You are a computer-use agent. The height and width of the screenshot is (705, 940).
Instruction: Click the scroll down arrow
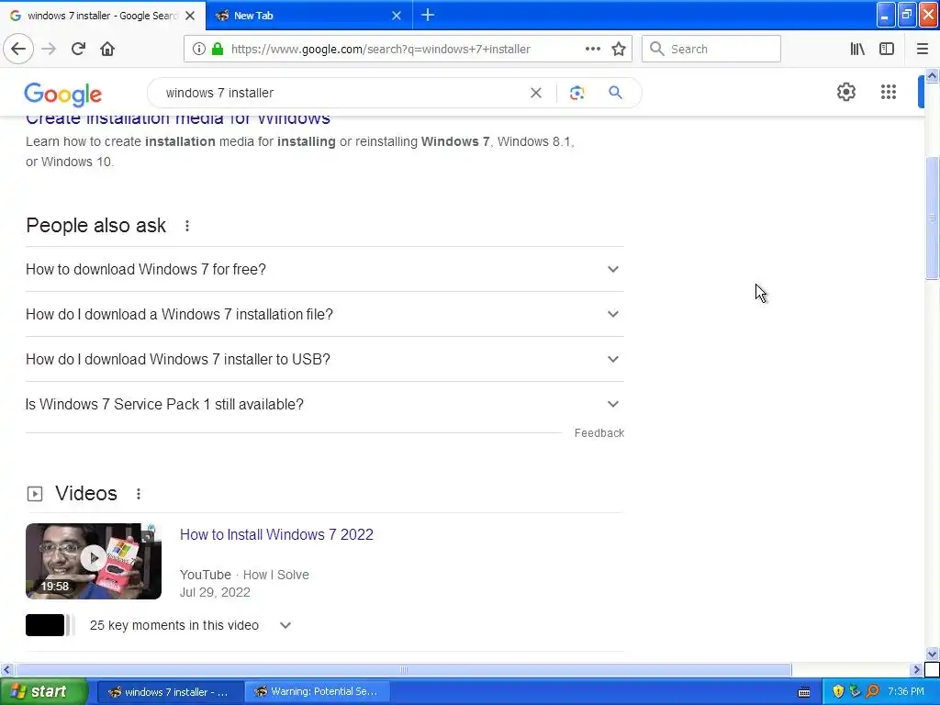[x=932, y=654]
